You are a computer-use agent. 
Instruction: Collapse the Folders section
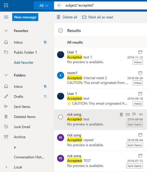click(6, 75)
